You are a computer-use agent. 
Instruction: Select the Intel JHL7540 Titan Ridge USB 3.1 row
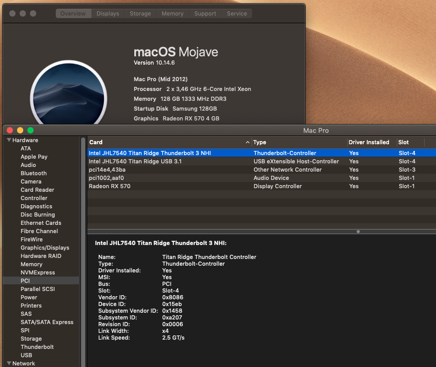click(262, 161)
